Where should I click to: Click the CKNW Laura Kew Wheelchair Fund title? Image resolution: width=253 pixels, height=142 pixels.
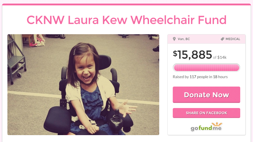point(126,20)
